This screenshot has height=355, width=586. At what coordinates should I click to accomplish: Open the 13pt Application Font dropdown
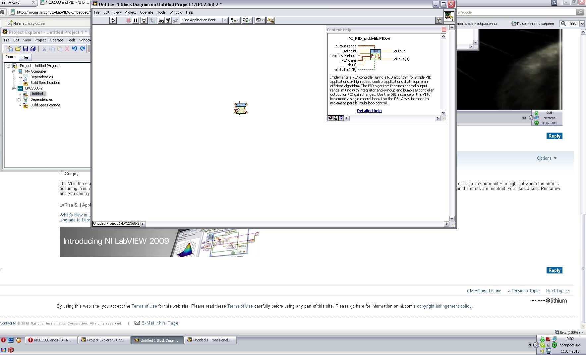pyautogui.click(x=204, y=20)
